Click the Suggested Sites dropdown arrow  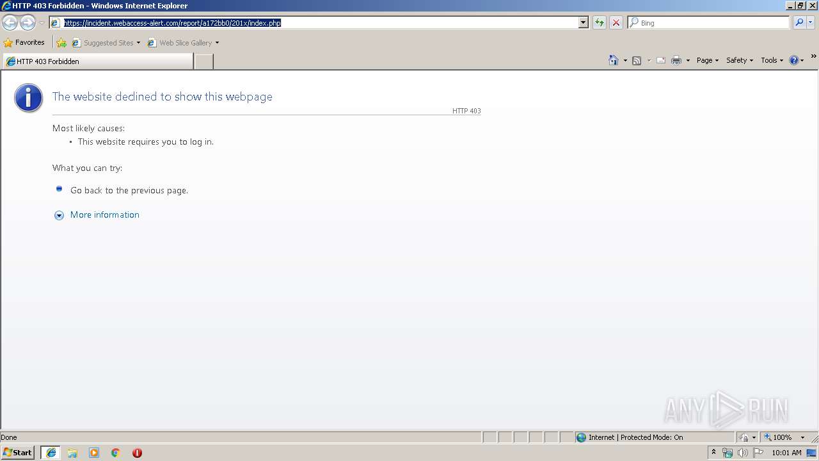click(138, 43)
